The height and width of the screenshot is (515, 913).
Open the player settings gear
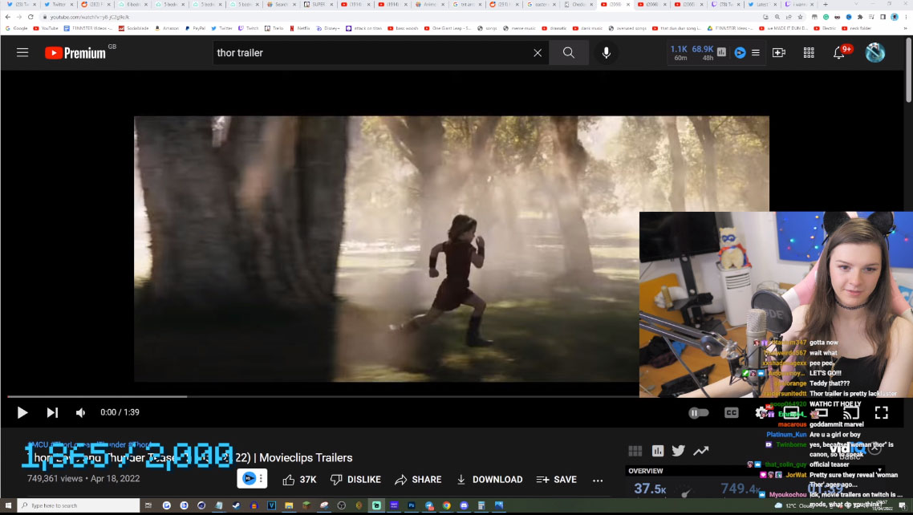click(x=761, y=412)
